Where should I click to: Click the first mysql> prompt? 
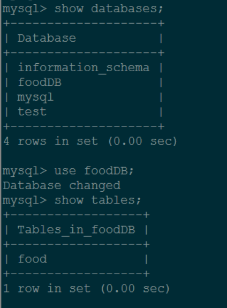(x=25, y=10)
